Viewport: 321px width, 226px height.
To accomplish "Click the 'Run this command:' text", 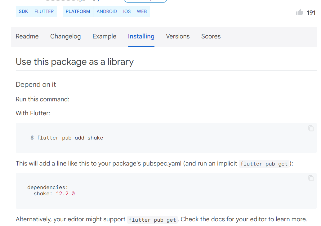I will [x=42, y=99].
